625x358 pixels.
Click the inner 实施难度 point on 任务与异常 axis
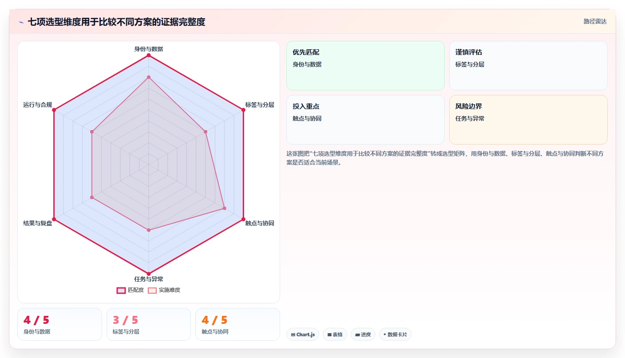click(x=149, y=230)
